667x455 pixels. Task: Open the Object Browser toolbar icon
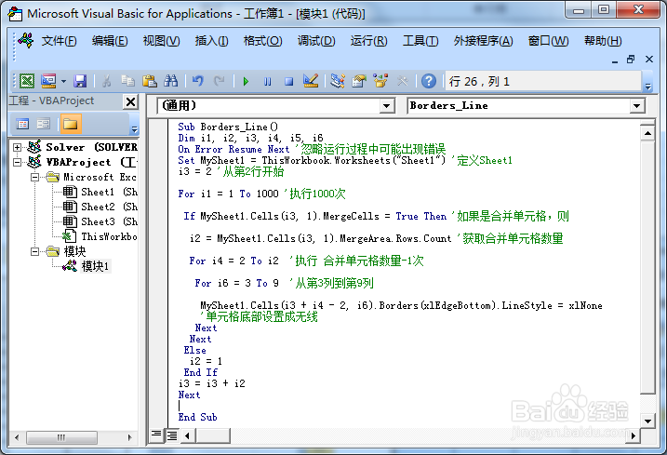pos(380,81)
